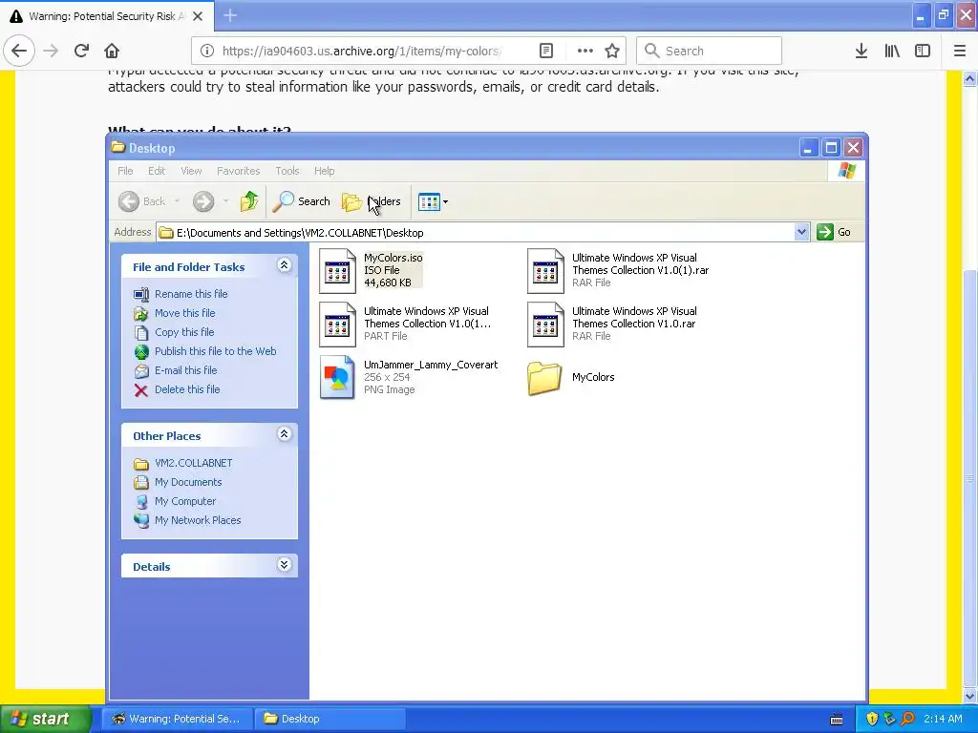Open Firefox downloads arrow icon
Screen dimensions: 978x733
861,52
